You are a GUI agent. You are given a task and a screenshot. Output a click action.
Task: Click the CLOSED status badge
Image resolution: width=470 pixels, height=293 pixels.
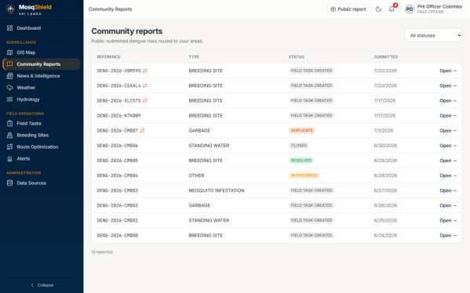(299, 146)
